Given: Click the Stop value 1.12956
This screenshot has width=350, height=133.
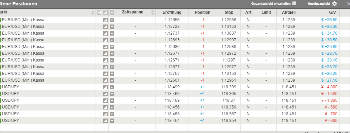Looking at the screenshot, I should click(229, 20).
